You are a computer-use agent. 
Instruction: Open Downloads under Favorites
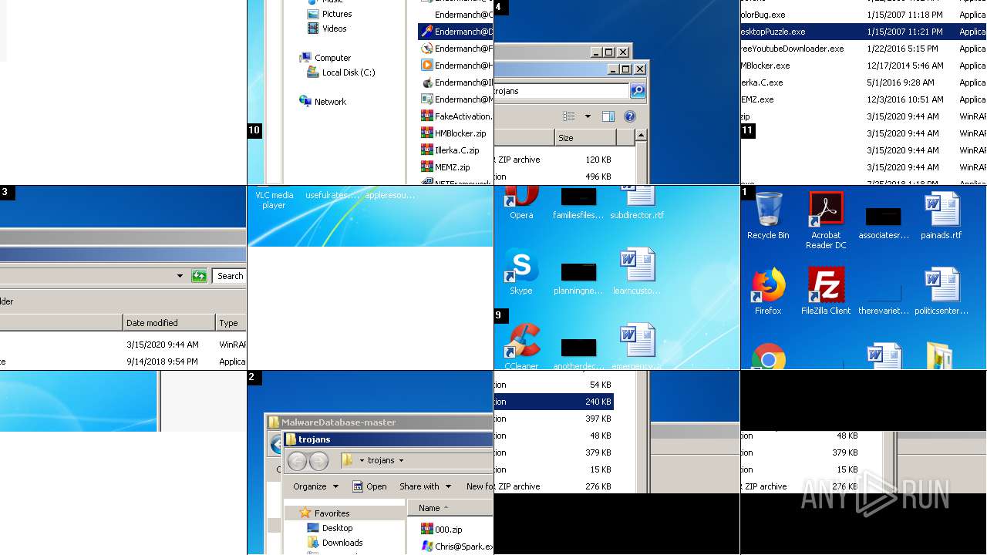click(335, 543)
